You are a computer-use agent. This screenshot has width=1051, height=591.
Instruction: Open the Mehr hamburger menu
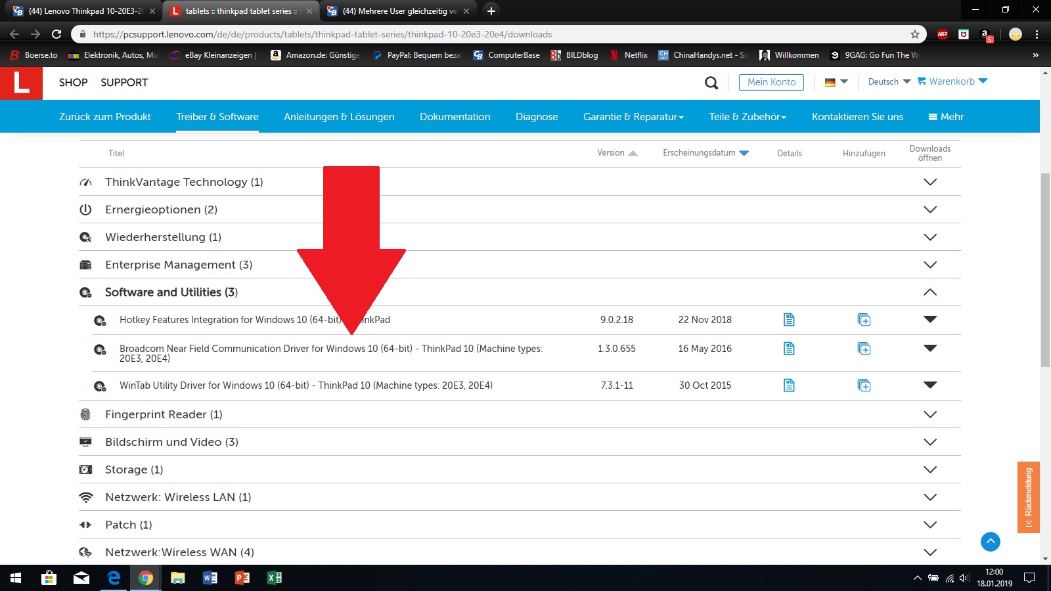[x=946, y=117]
